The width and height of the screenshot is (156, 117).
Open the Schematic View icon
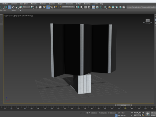[x=101, y=7]
